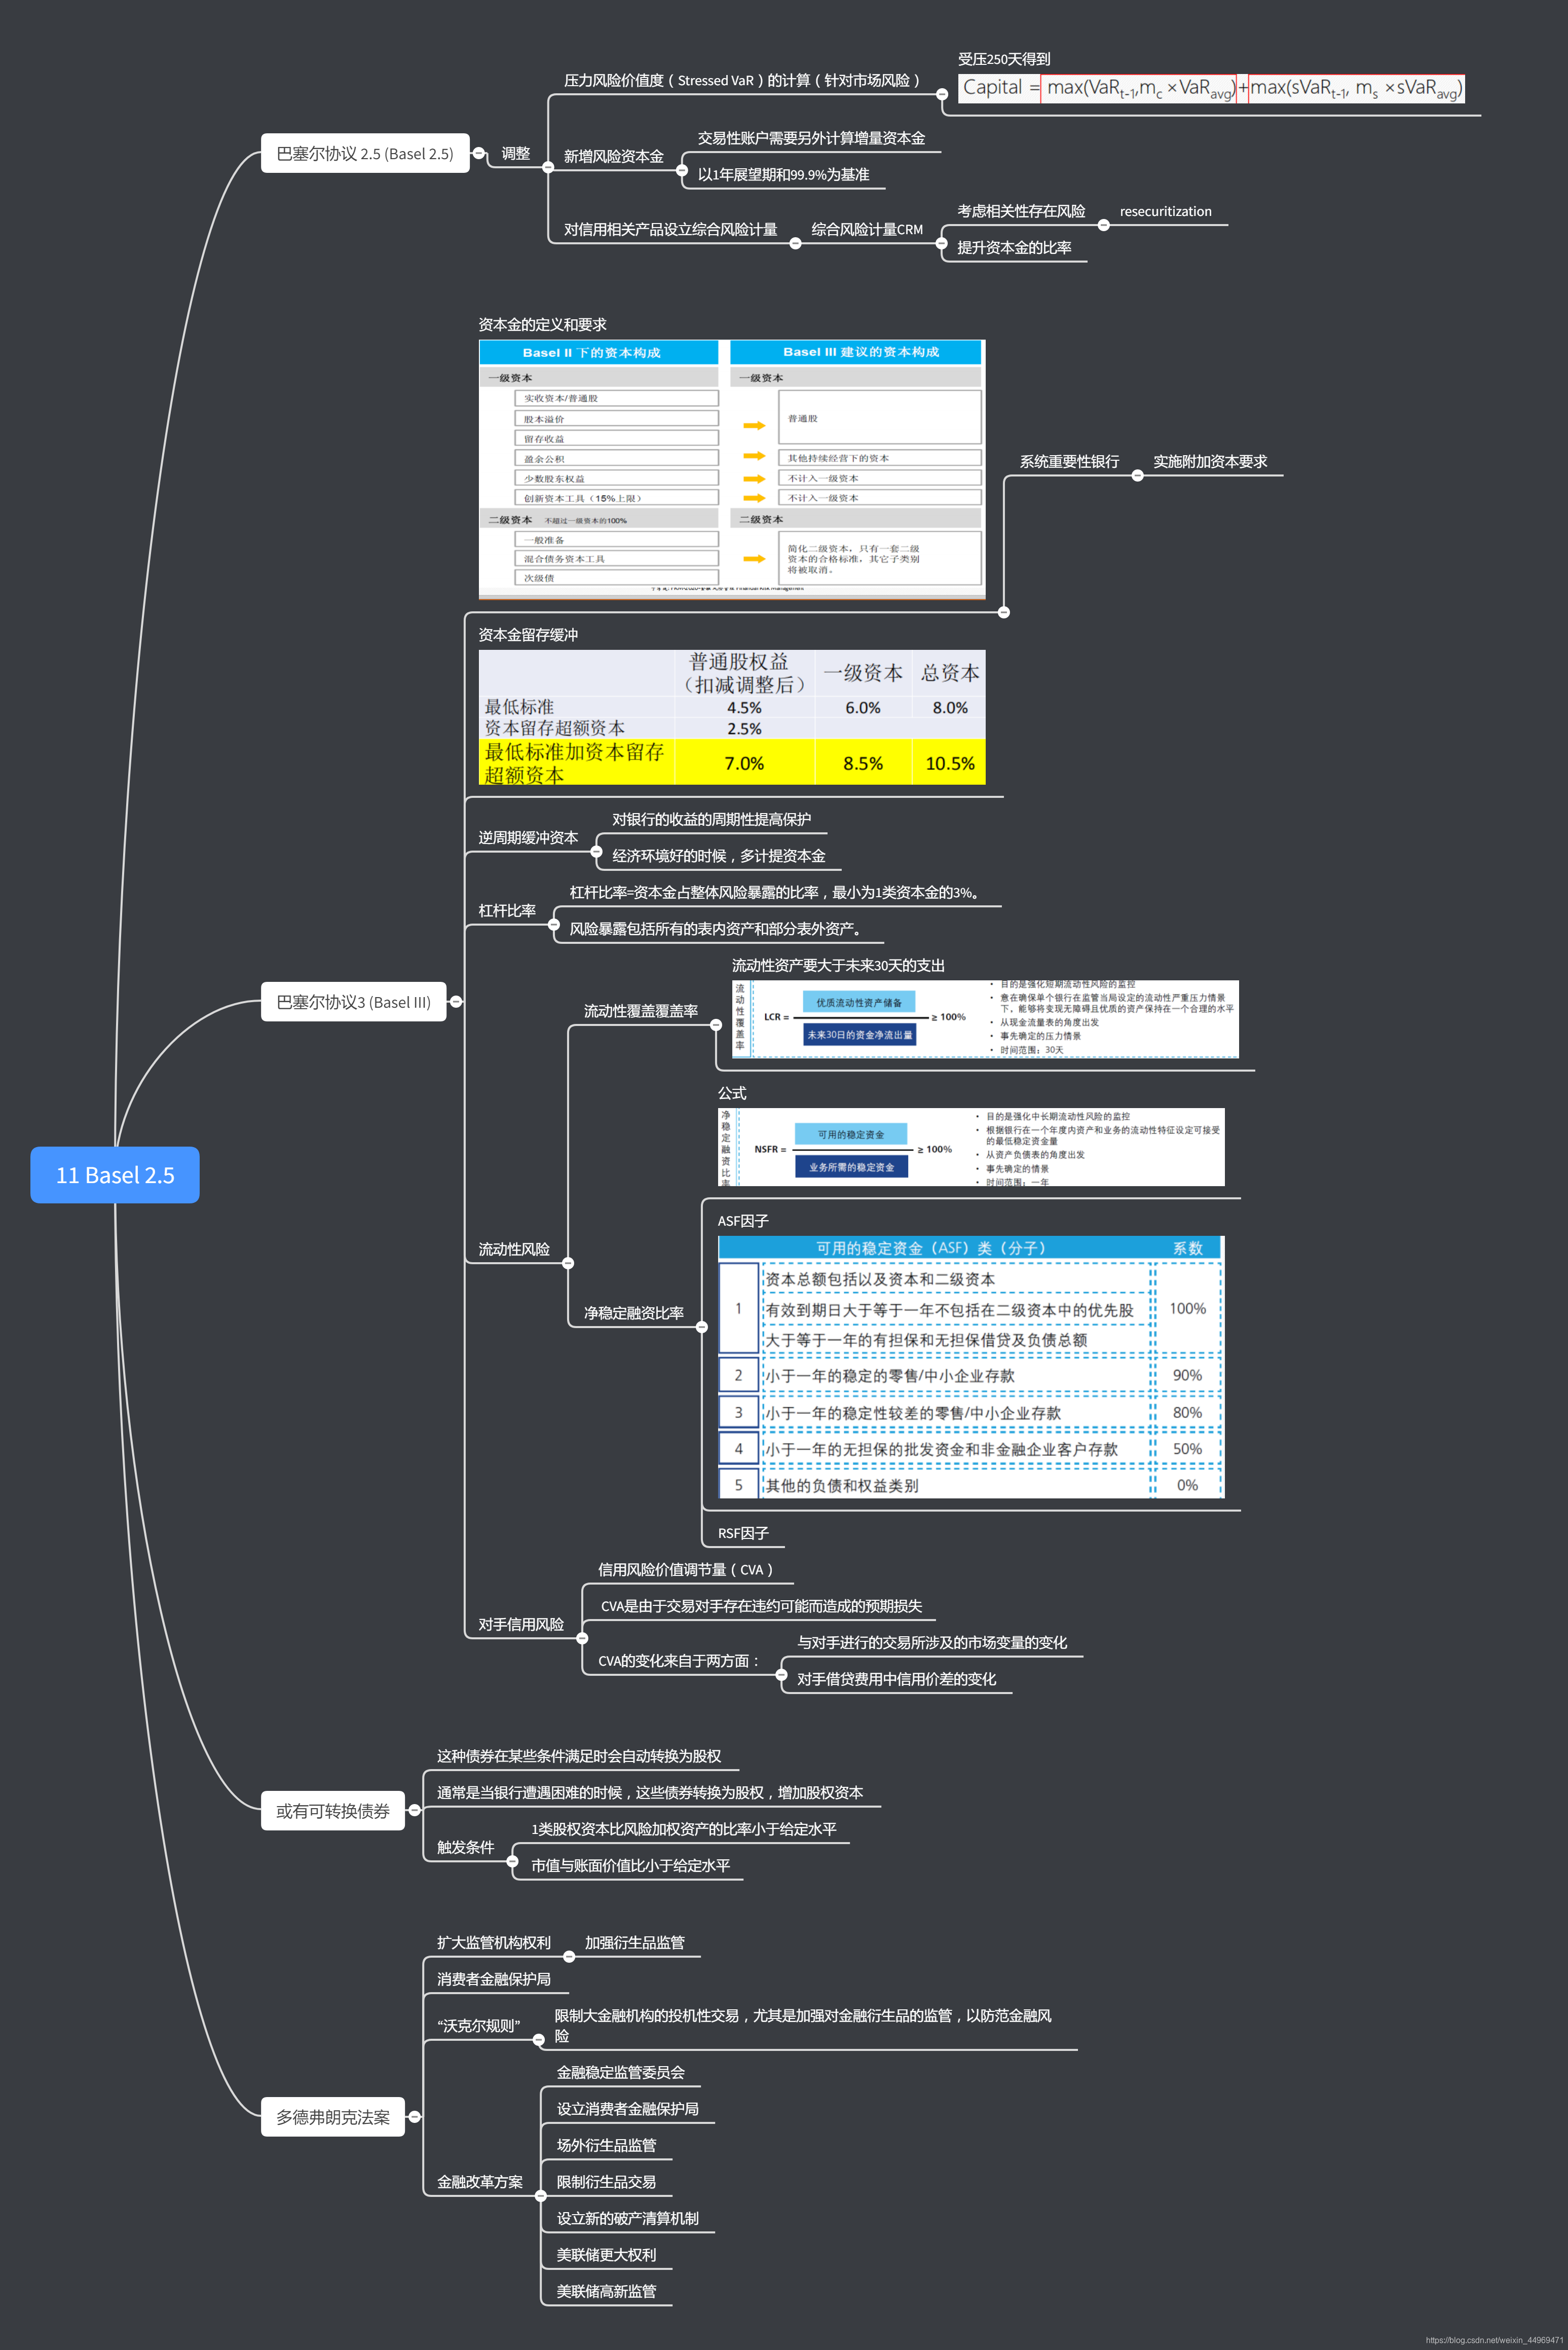Collapse the 或有可转换债券 branch toggle
1568x2350 pixels.
click(x=414, y=1810)
